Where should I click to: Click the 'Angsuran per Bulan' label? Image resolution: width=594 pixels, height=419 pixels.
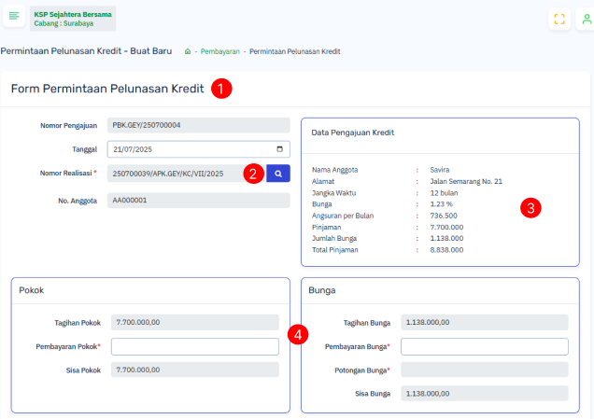click(x=343, y=216)
